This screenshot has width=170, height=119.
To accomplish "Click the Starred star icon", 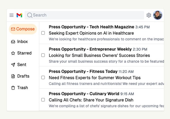I will 13,53.
